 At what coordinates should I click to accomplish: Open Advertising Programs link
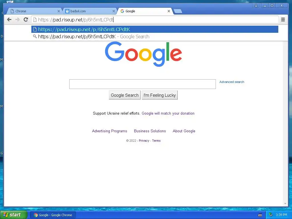coord(109,131)
